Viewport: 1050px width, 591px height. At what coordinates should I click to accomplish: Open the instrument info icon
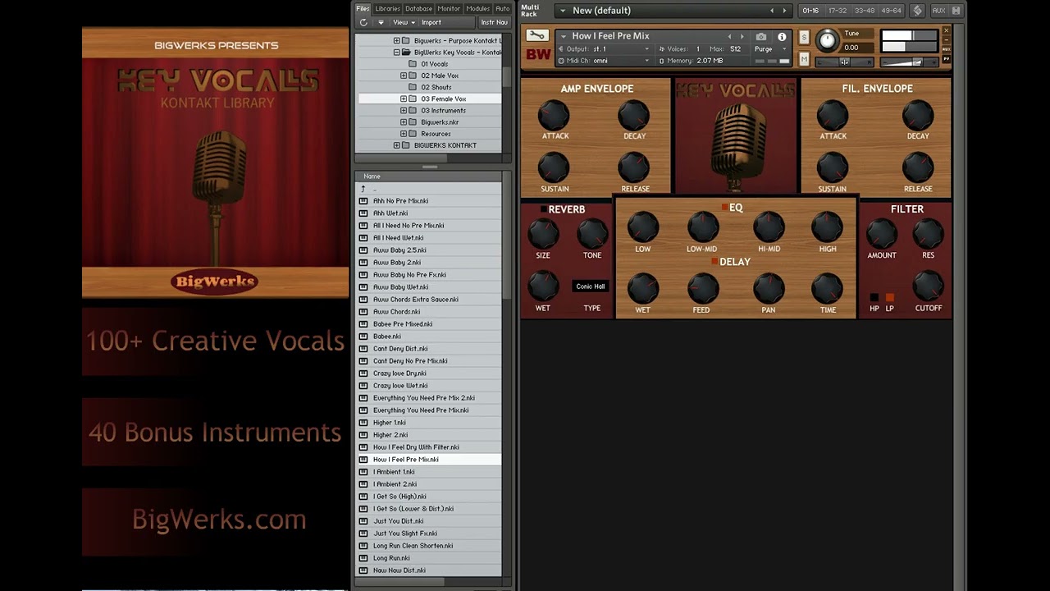pyautogui.click(x=782, y=36)
